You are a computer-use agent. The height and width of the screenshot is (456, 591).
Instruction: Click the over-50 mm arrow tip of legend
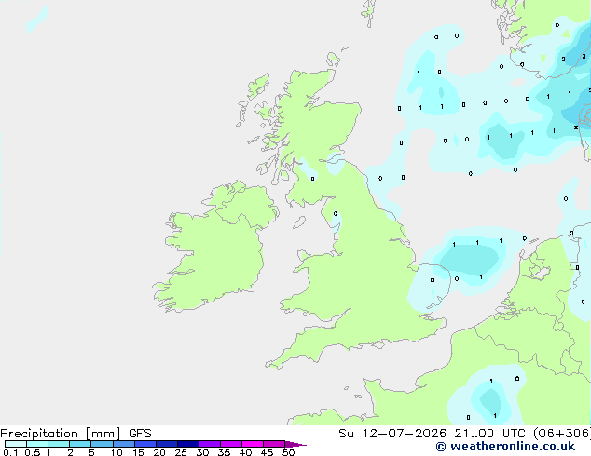tap(295, 445)
